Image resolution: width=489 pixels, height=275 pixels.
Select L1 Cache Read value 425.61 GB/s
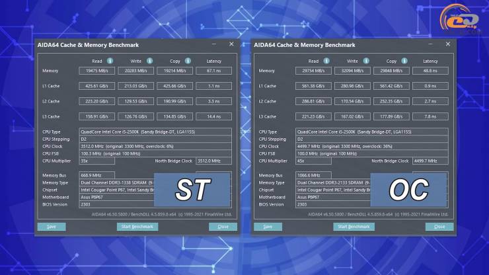click(96, 86)
